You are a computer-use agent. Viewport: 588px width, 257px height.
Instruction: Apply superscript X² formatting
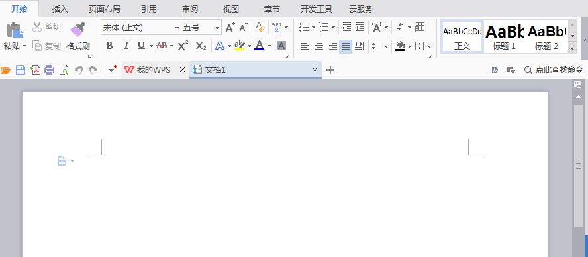pyautogui.click(x=183, y=46)
